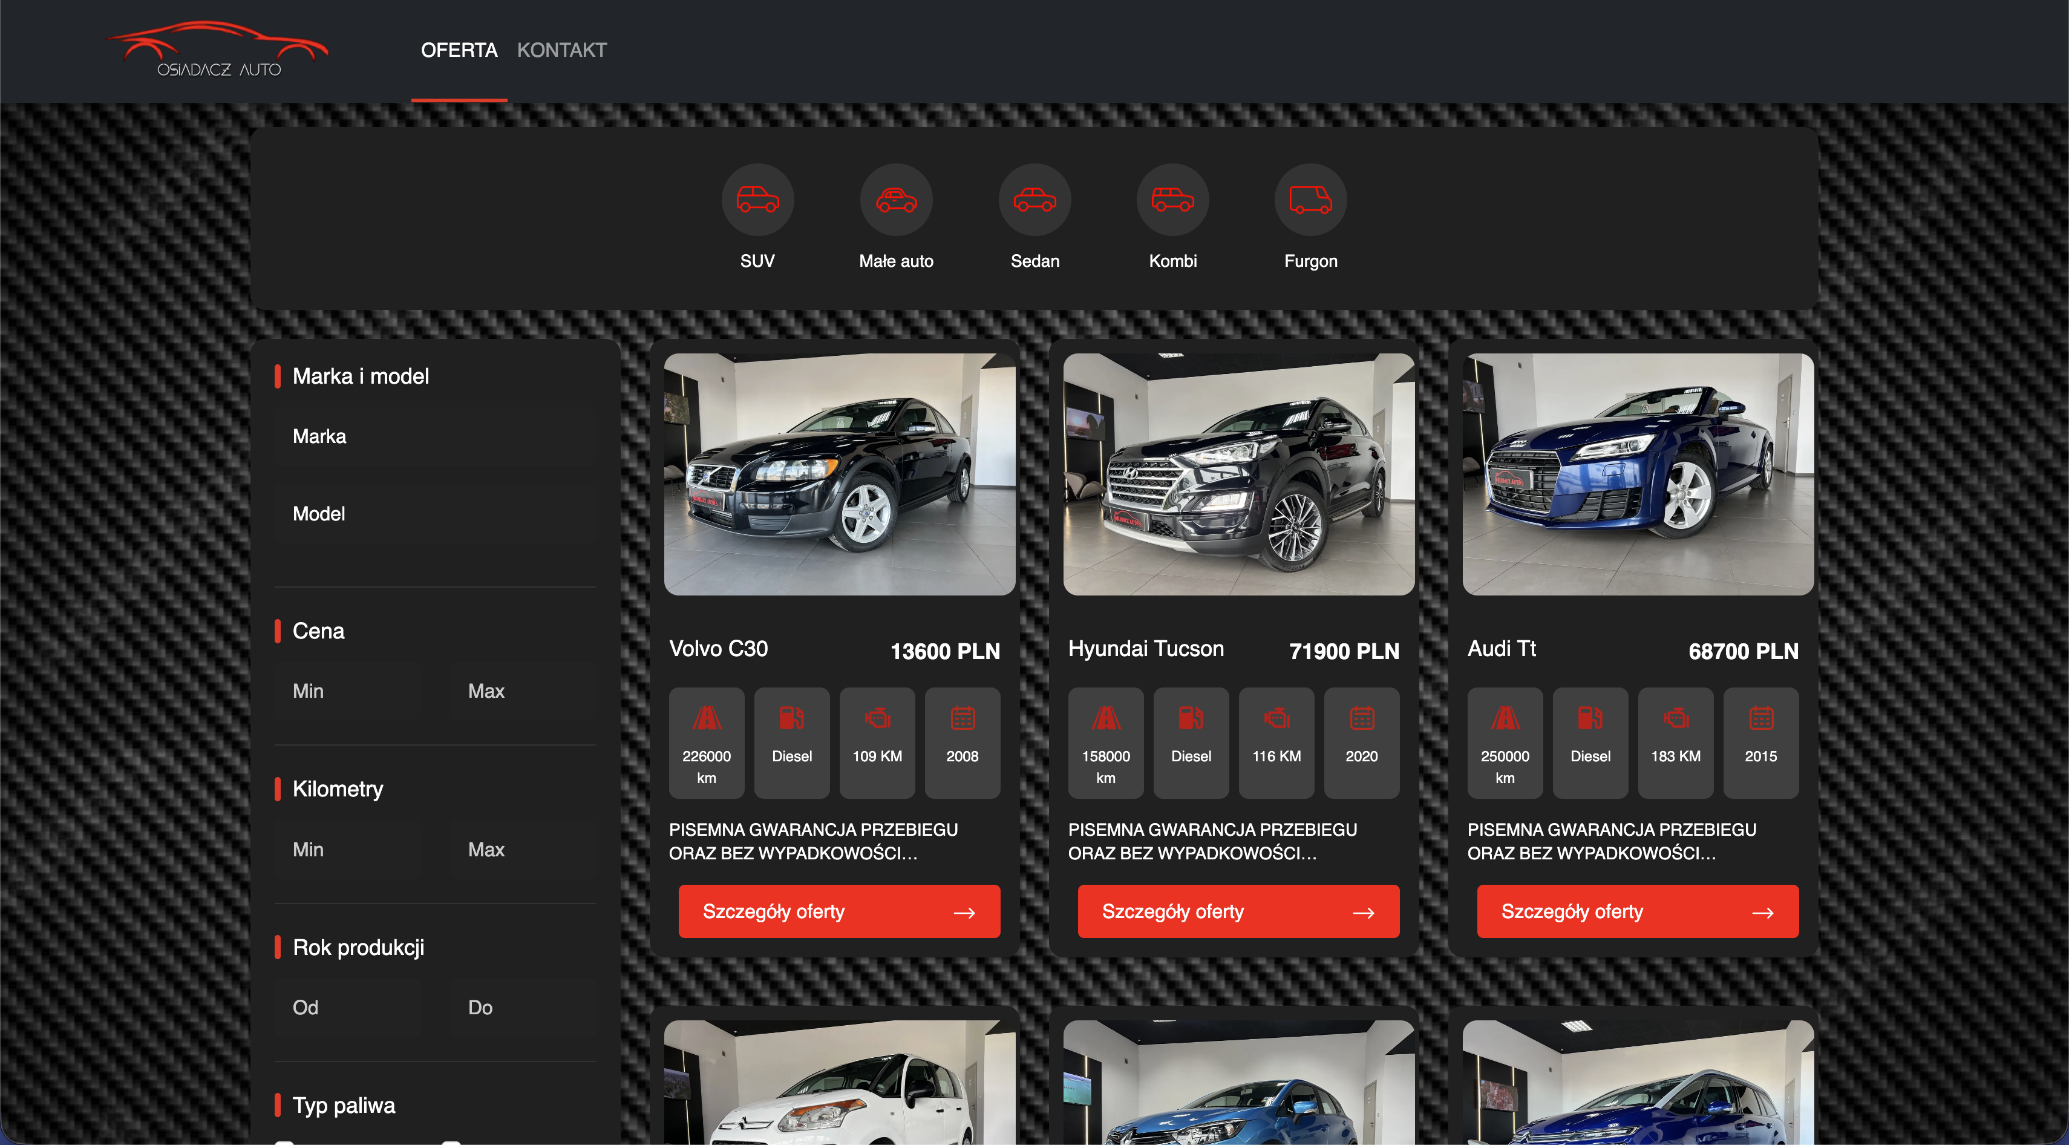Click the engine power icon on Volvo C30 card
2069x1145 pixels.
[877, 718]
